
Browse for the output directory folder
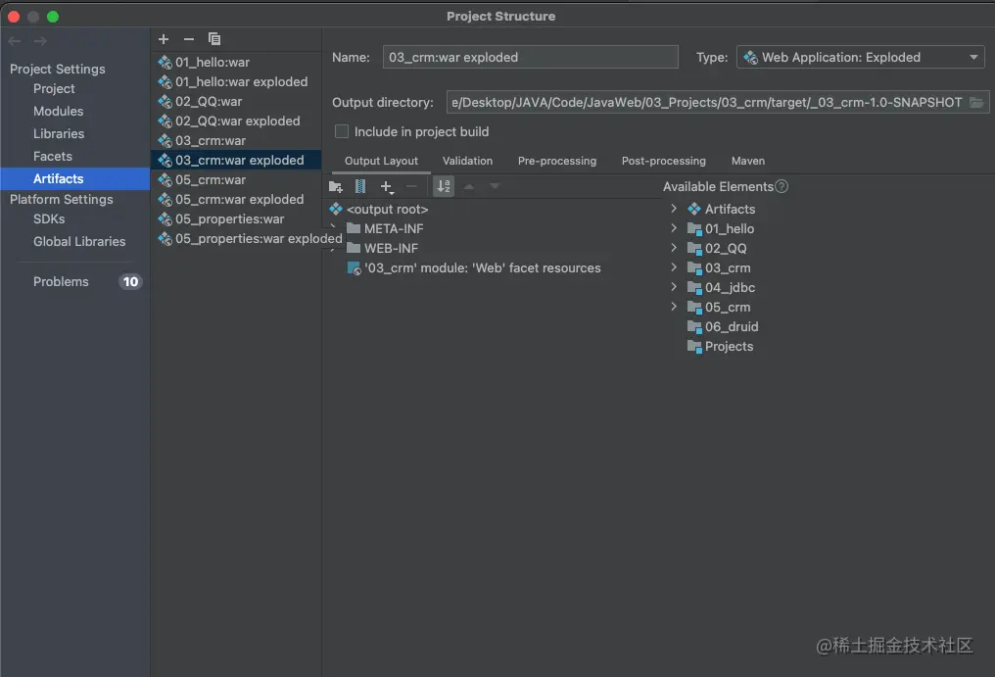pos(976,102)
